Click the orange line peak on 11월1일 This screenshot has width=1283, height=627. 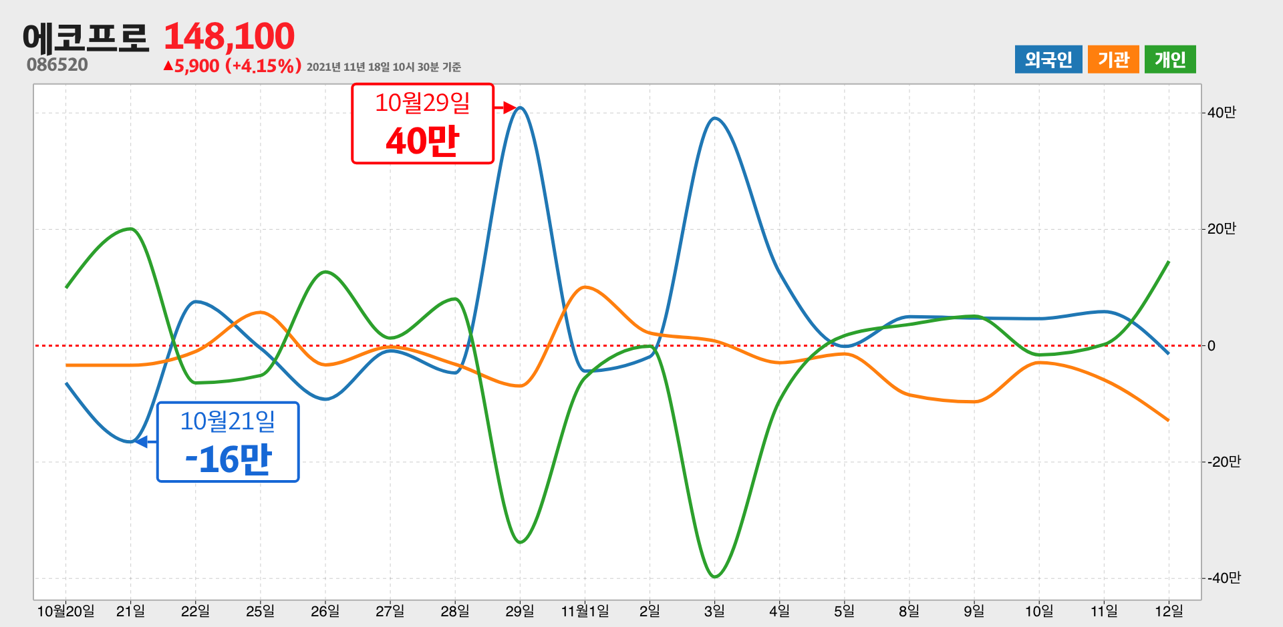pyautogui.click(x=585, y=287)
